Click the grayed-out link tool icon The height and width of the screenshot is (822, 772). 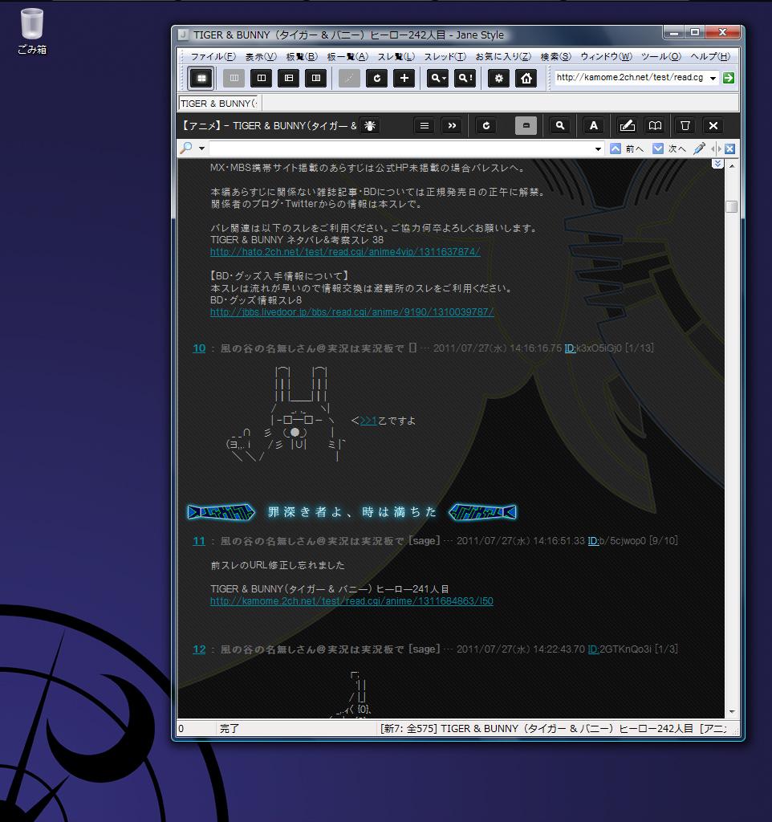(x=349, y=79)
